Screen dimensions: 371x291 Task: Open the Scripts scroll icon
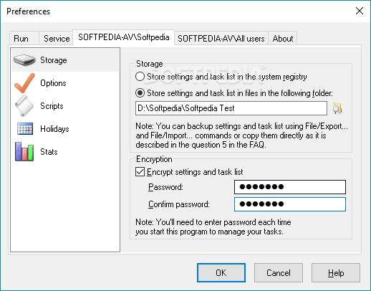point(24,105)
